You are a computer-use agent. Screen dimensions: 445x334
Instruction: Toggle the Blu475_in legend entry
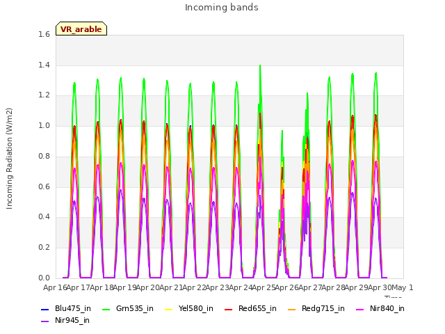pyautogui.click(x=66, y=308)
